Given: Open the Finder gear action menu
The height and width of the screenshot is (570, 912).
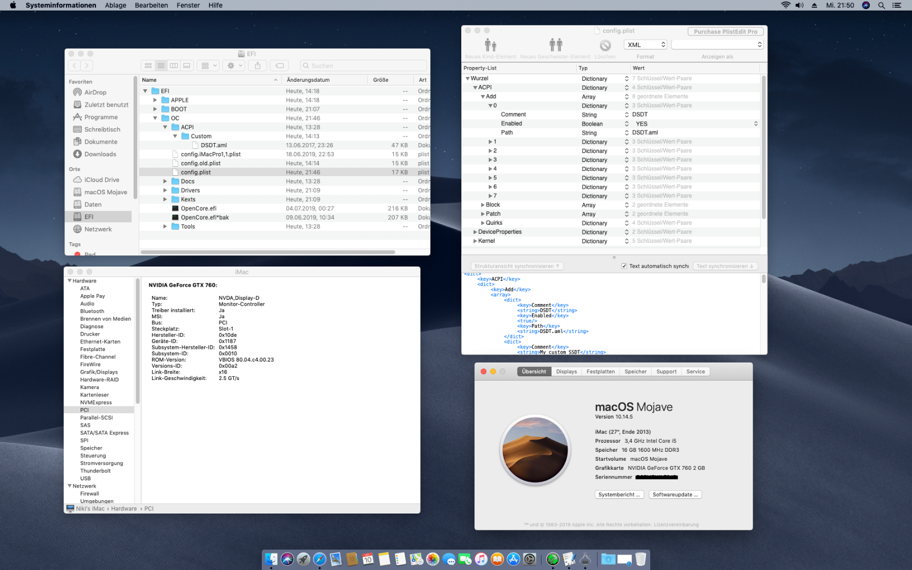Looking at the screenshot, I should coord(233,65).
